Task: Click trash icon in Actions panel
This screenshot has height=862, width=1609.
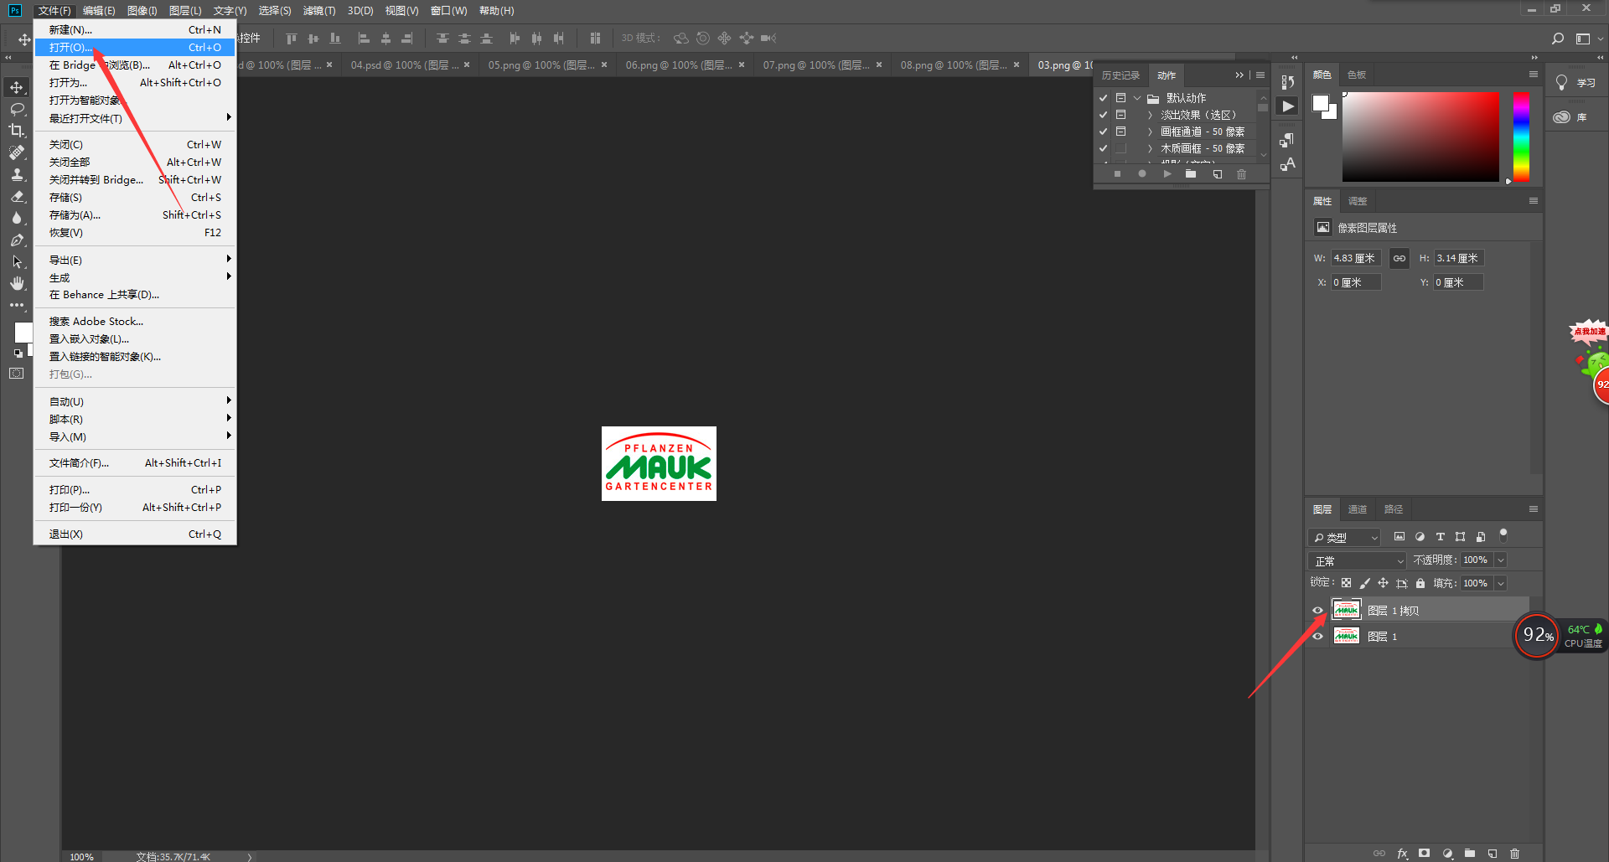Action: pyautogui.click(x=1242, y=174)
